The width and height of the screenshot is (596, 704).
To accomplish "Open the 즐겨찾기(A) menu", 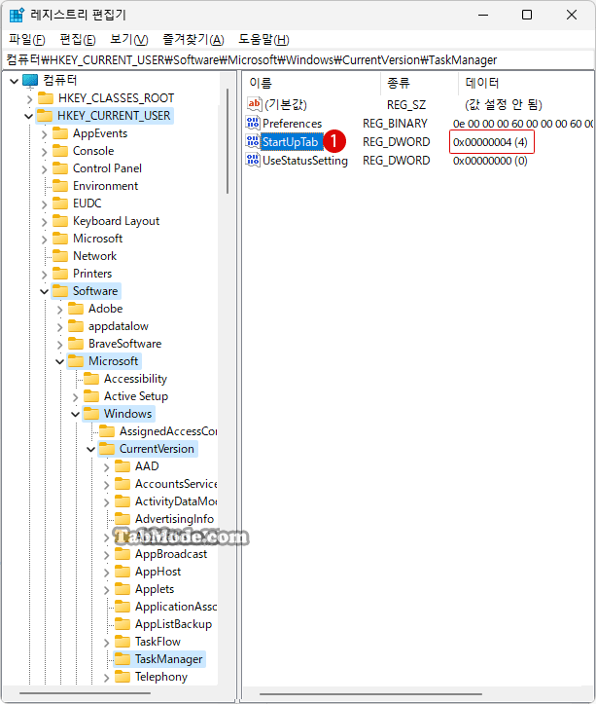I will coord(193,40).
